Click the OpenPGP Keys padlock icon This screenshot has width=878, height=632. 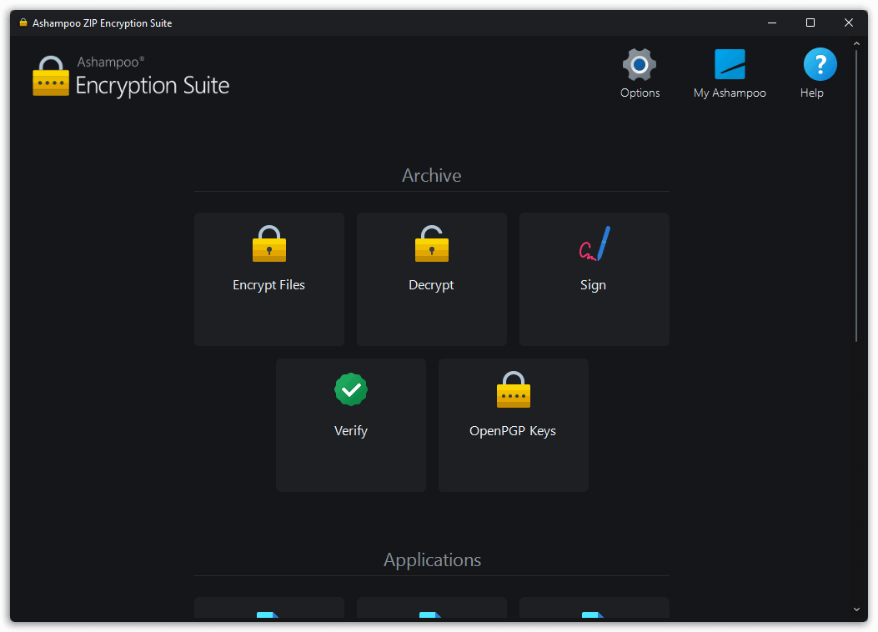(x=513, y=389)
